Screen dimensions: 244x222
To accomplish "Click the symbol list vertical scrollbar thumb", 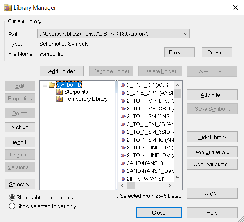I will [178, 93].
